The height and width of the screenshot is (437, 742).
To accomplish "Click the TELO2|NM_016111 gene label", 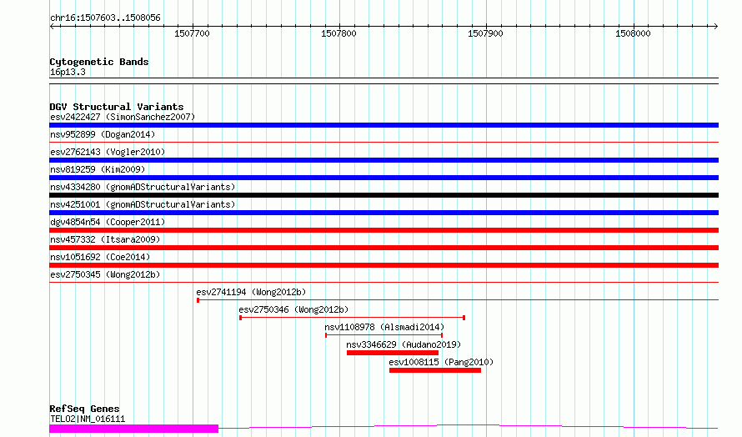I will (88, 419).
